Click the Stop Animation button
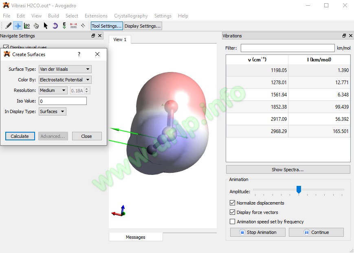This screenshot has height=253, width=354. tap(257, 232)
